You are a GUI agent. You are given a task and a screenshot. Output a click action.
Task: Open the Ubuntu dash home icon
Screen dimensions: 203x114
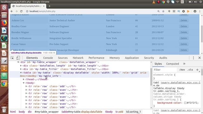(4, 8)
